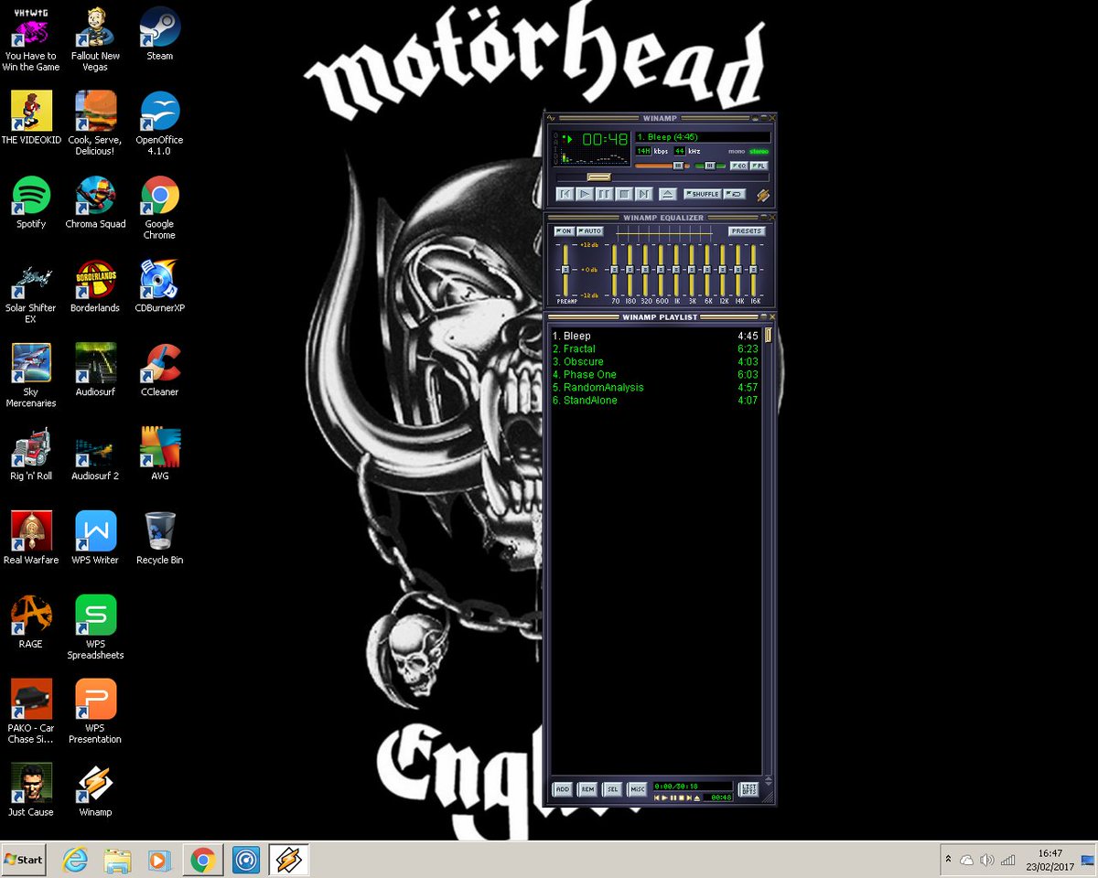Click the Play button in Winamp
The height and width of the screenshot is (878, 1098).
coord(585,194)
